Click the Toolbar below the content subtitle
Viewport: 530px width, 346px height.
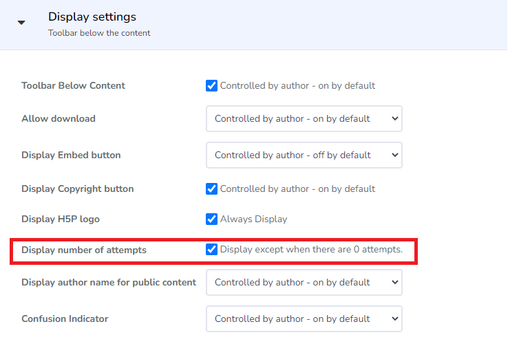(x=99, y=33)
